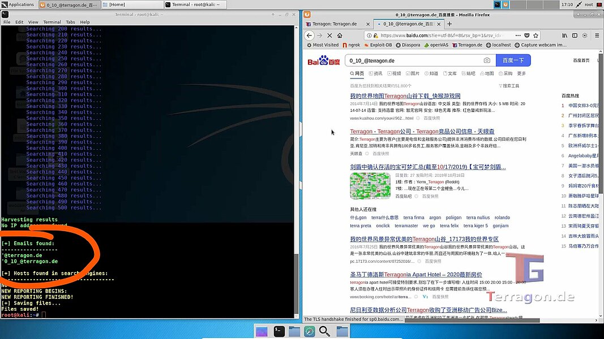604x339 pixels.
Task: Click the clock 17:10 in panel
Action: click(567, 5)
